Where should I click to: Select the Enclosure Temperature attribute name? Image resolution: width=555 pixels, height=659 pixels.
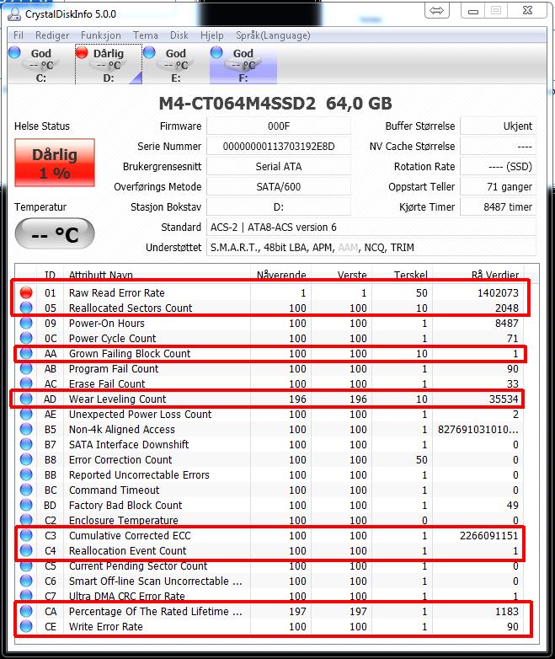click(x=124, y=520)
